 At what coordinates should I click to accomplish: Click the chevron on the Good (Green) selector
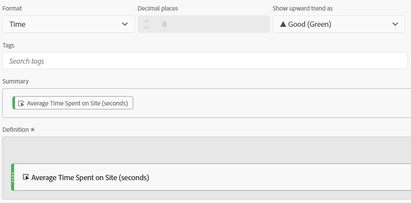coord(395,24)
